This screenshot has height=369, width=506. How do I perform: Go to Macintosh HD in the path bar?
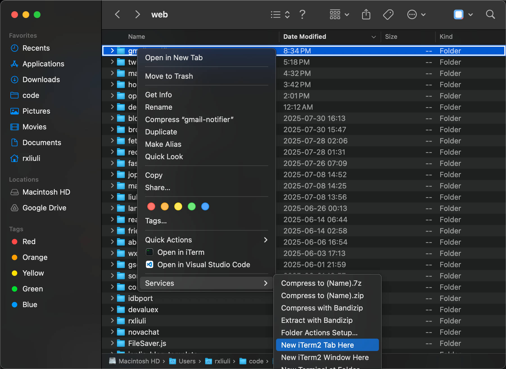[x=134, y=361]
